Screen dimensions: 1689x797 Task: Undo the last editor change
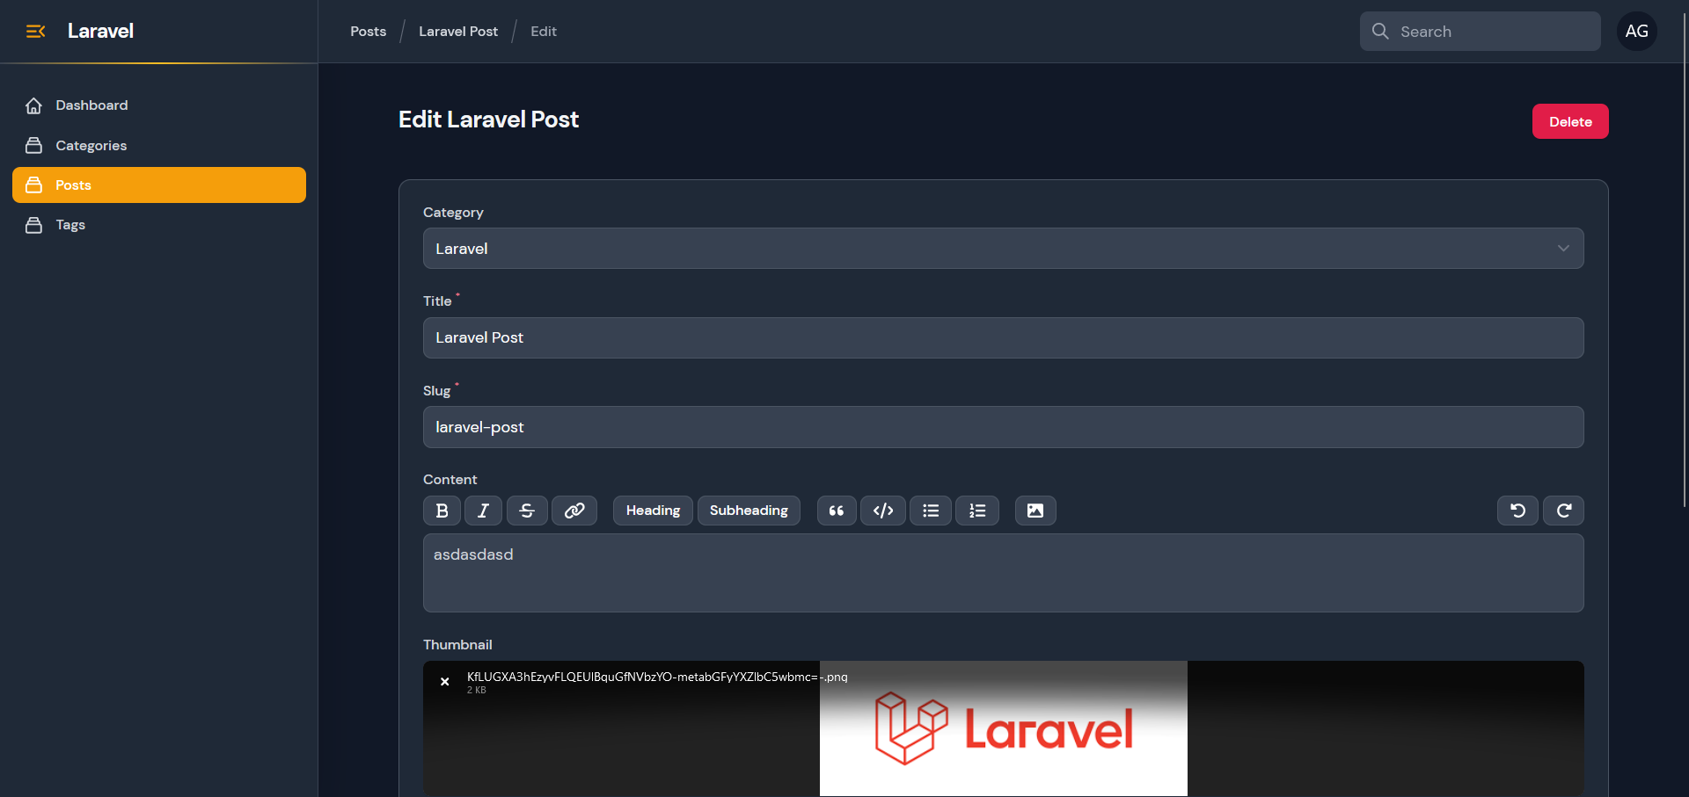pyautogui.click(x=1517, y=511)
